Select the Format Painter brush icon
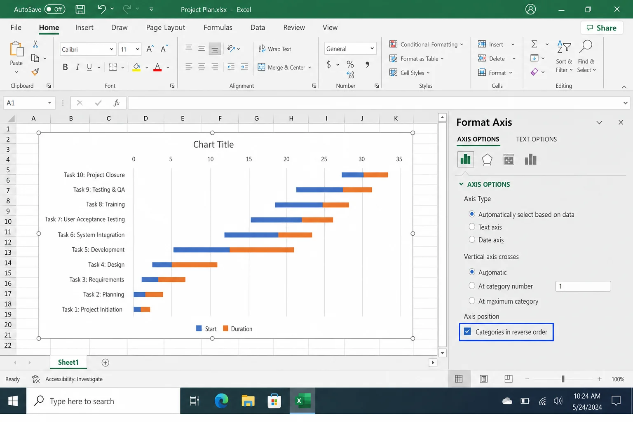This screenshot has width=633, height=422. point(35,72)
